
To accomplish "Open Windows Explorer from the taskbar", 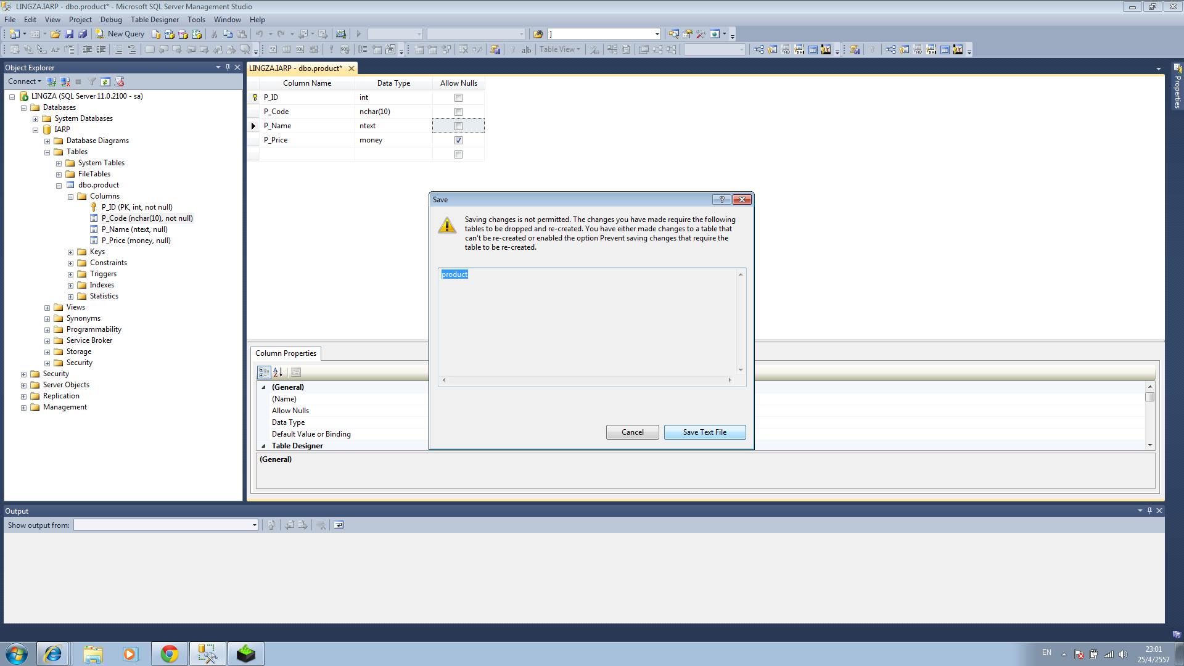I will [92, 654].
